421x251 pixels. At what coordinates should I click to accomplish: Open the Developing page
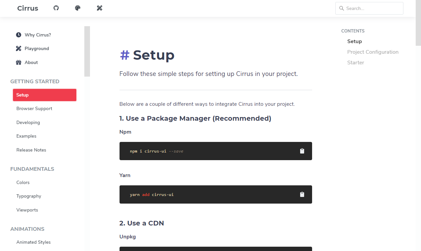click(28, 122)
